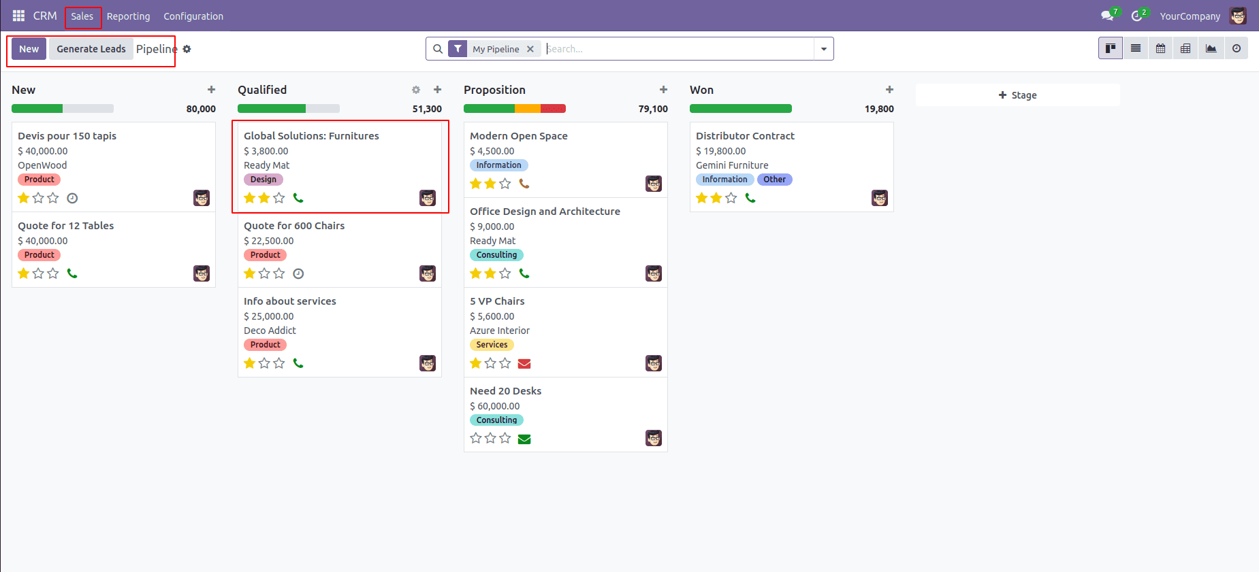The height and width of the screenshot is (572, 1259).
Task: Set third star on Distributor Contract
Action: [731, 198]
